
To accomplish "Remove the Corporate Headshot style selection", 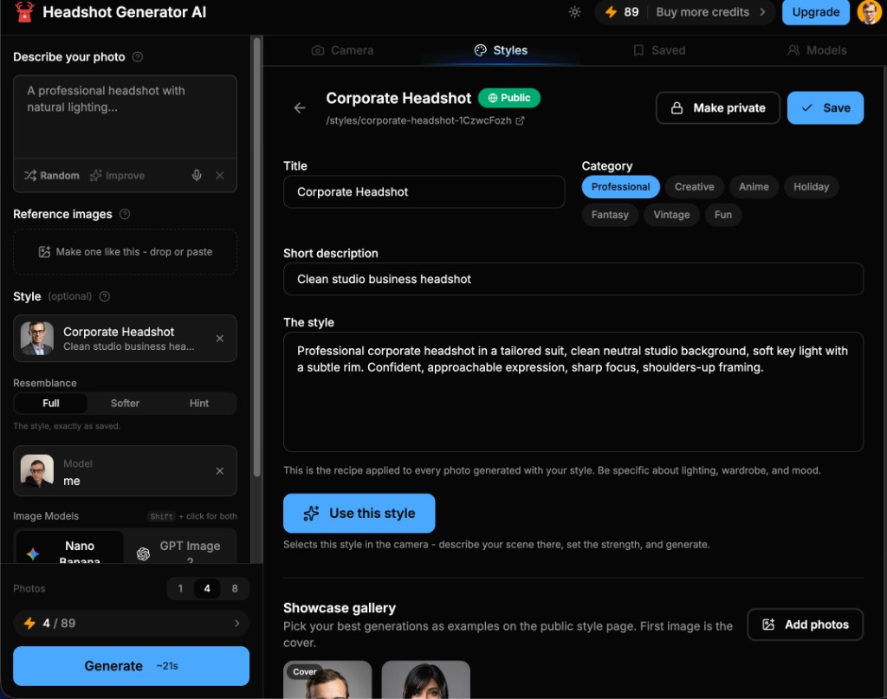I will pos(220,338).
